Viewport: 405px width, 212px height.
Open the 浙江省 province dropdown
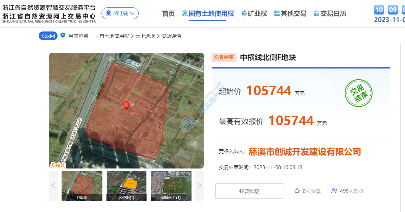[x=120, y=13]
